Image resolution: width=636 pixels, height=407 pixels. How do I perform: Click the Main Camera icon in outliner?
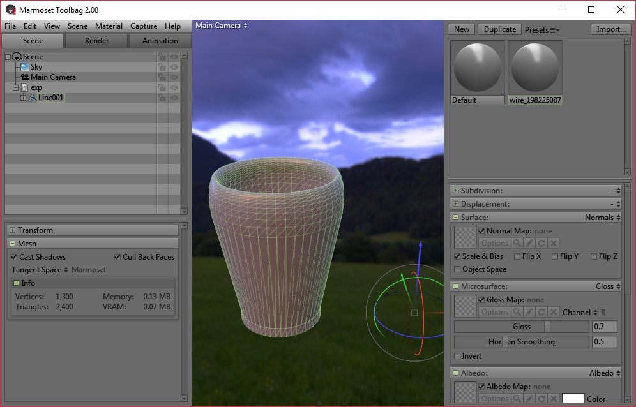click(x=25, y=77)
